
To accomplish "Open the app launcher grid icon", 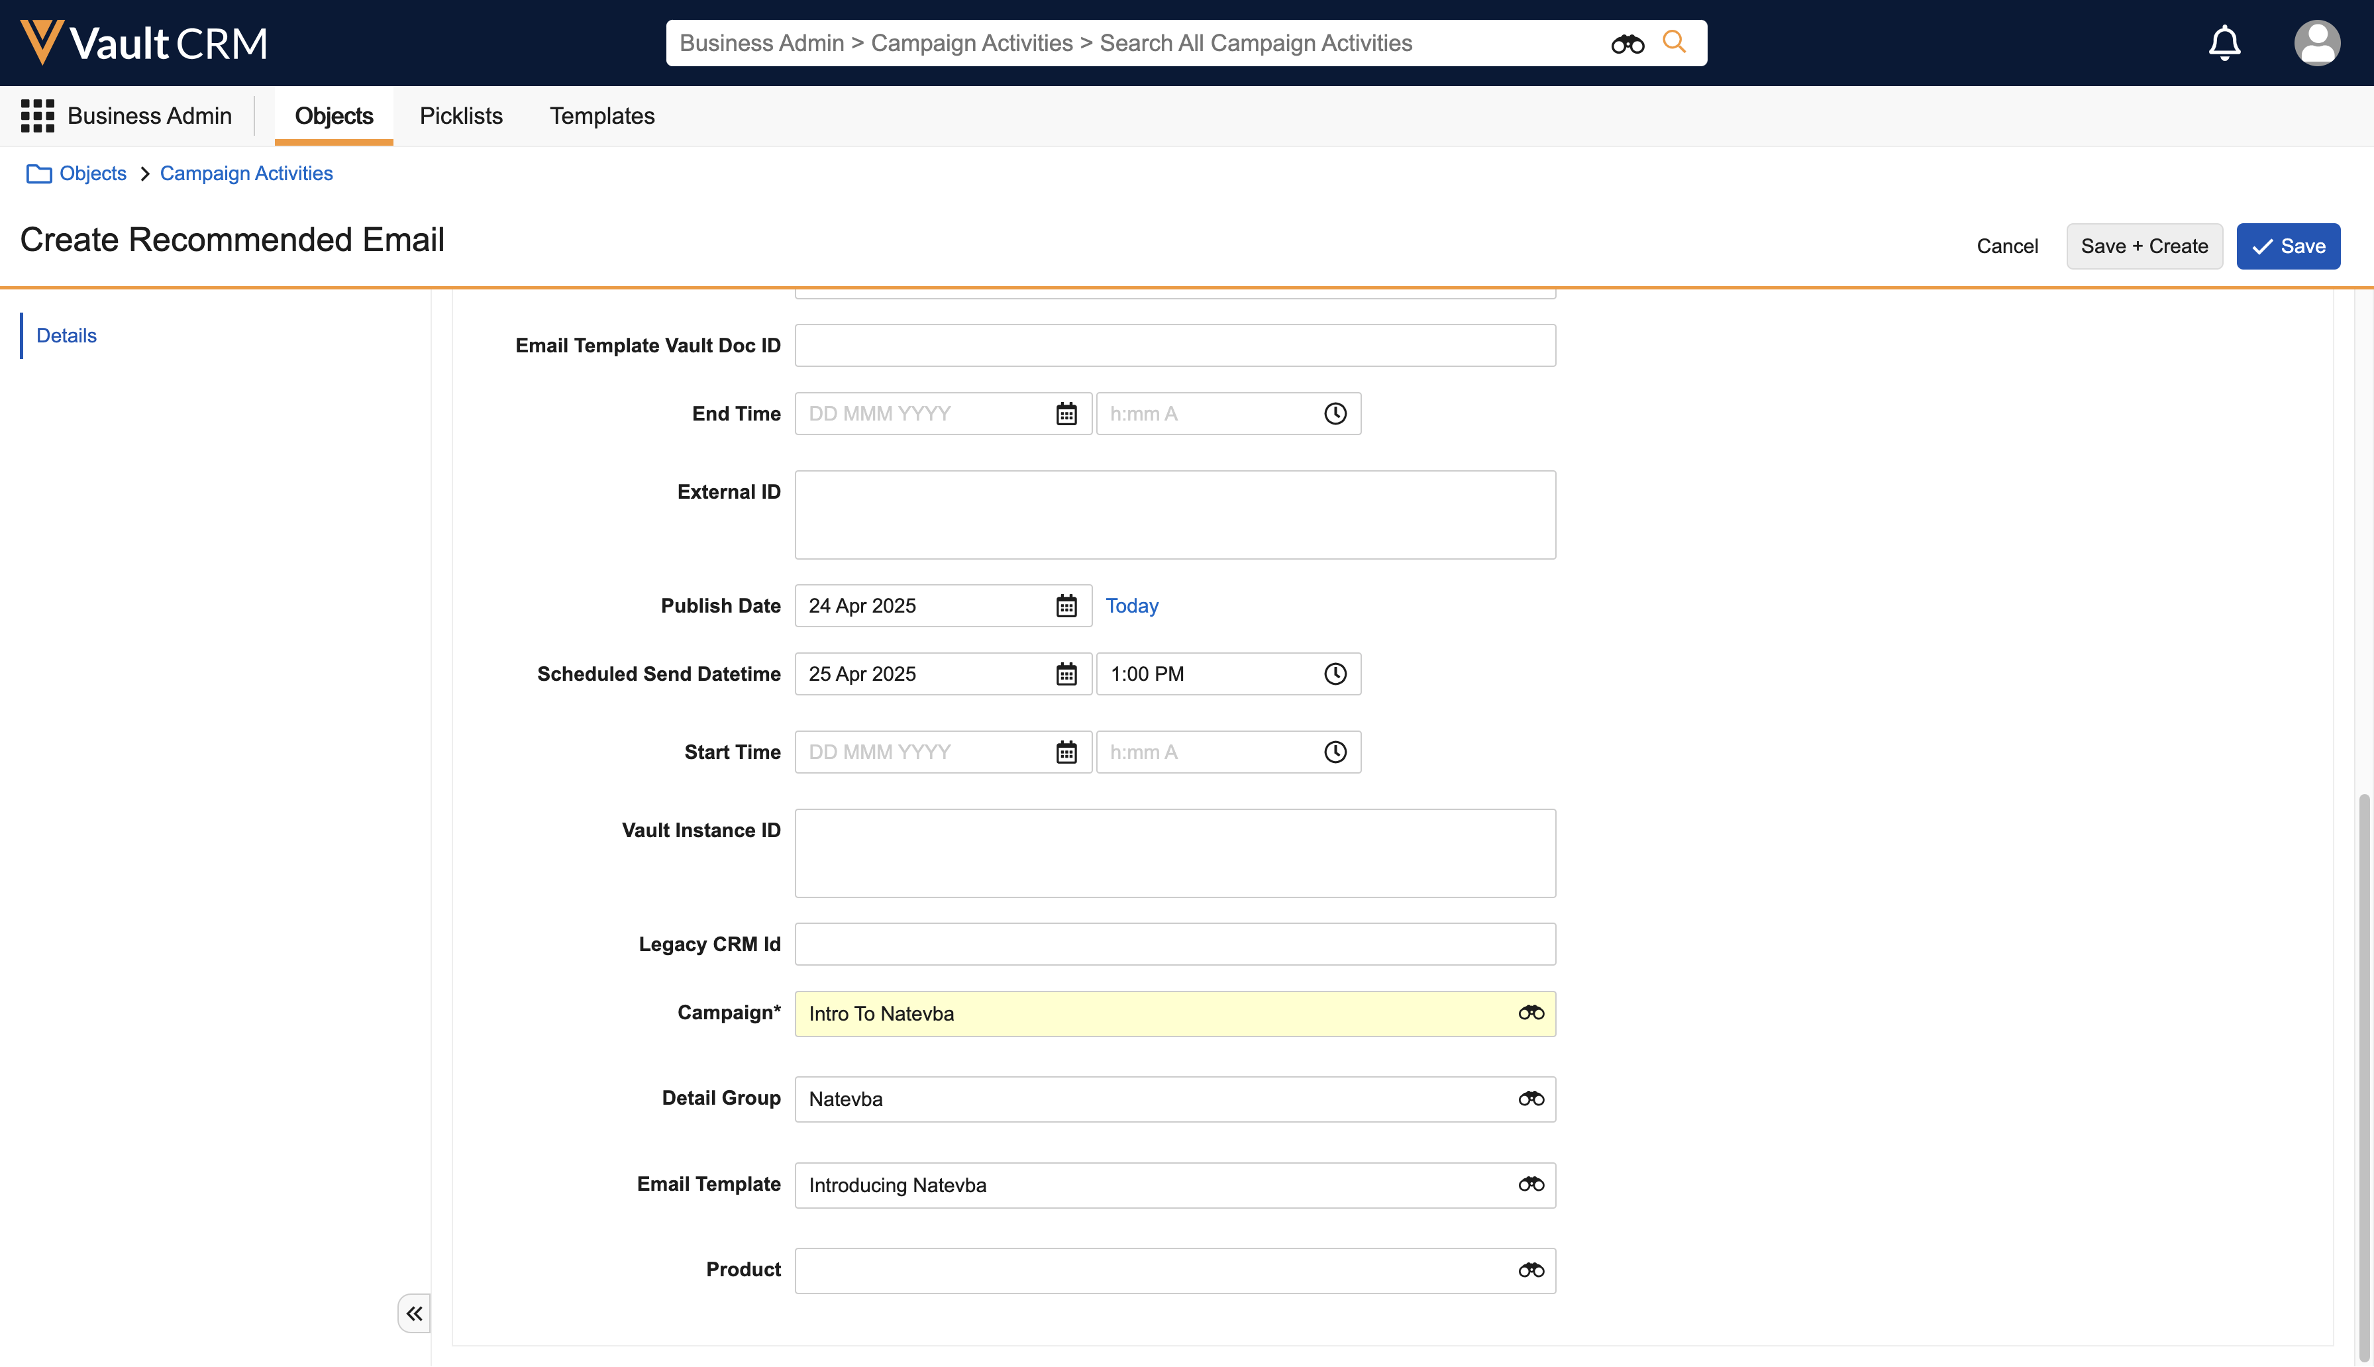I will (x=38, y=115).
